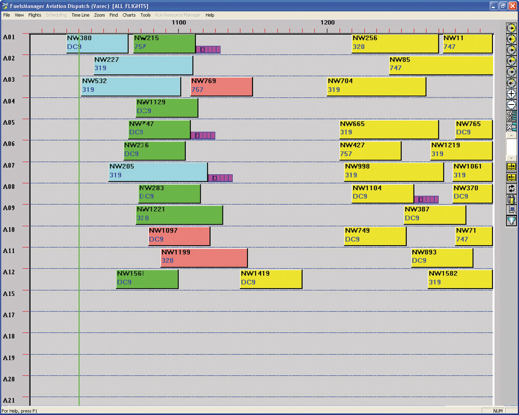Image resolution: width=519 pixels, height=415 pixels.
Task: Click the zoom-out minus clock icon
Action: pos(511,105)
